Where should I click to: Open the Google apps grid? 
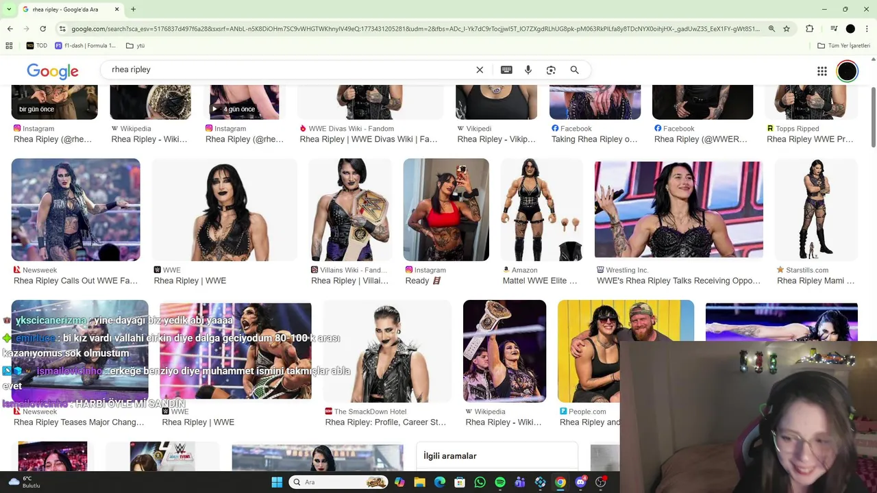[x=822, y=71]
